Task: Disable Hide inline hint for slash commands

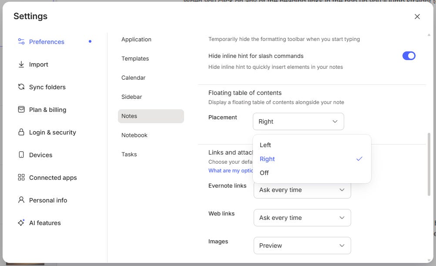Action: (409, 56)
